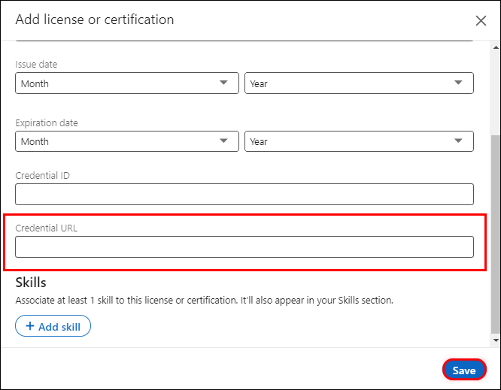Click the Issue date Year dropdown arrow
The width and height of the screenshot is (501, 390).
[458, 83]
